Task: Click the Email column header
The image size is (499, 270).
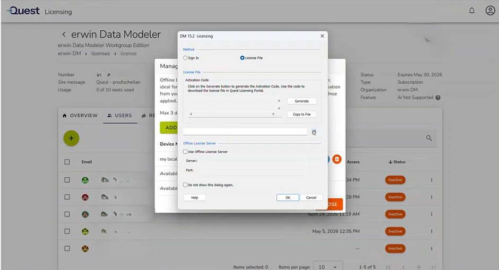Action: [87, 162]
